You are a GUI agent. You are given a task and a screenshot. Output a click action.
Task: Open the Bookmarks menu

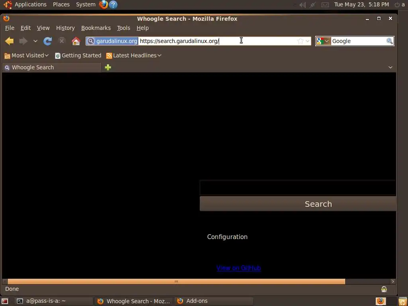click(96, 28)
